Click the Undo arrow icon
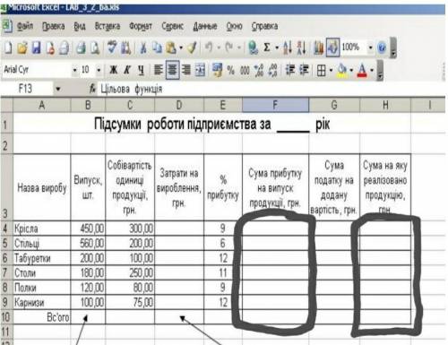Screen dimensions: 448x345 point(209,47)
